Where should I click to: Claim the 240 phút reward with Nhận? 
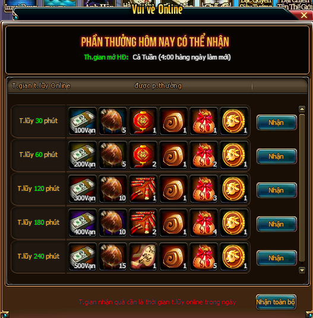point(277,258)
